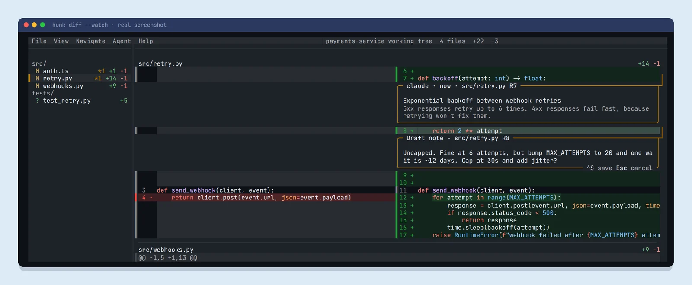Viewport: 692px width, 285px height.
Task: Click the Draft note - src/retry.py R8 title
Action: click(x=458, y=138)
